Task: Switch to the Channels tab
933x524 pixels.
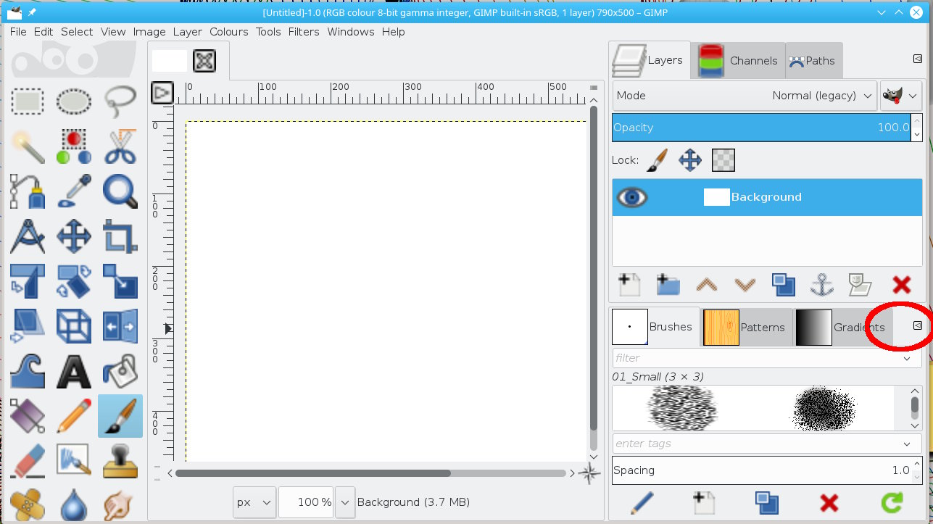Action: (738, 61)
